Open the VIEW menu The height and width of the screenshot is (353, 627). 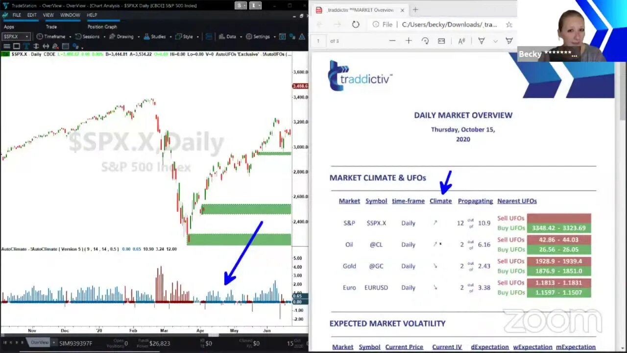tap(48, 15)
